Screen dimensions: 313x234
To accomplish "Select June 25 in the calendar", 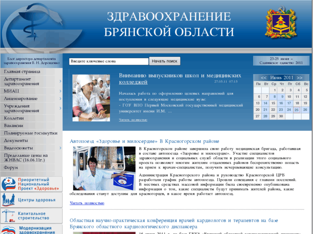I will (297, 110).
